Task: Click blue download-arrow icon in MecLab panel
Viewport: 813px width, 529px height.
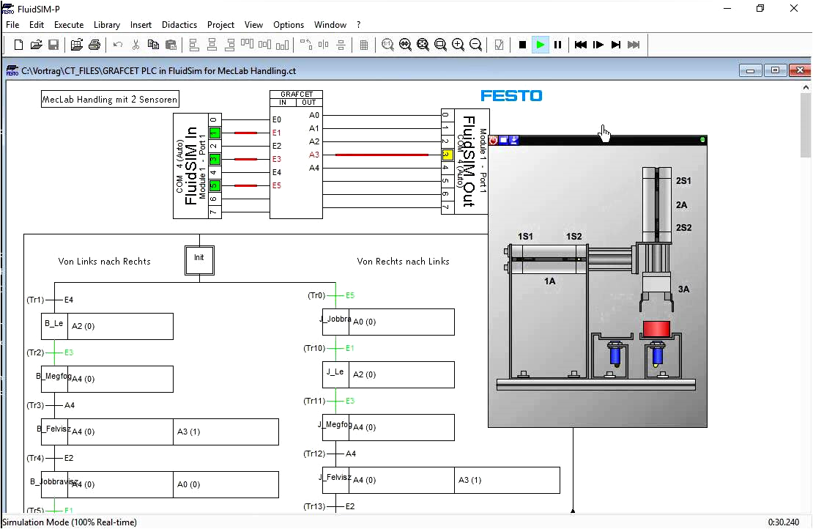Action: pyautogui.click(x=514, y=140)
